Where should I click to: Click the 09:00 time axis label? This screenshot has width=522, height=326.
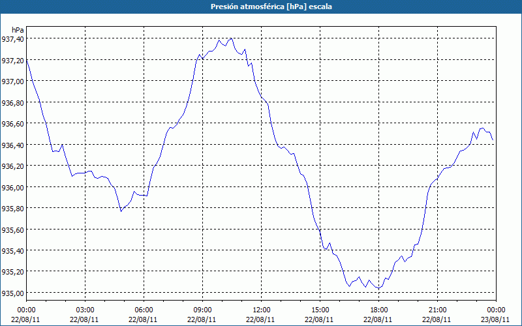(202, 310)
